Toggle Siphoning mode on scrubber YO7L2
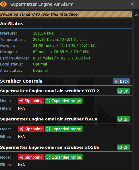The image size is (139, 170). pos(31,101)
